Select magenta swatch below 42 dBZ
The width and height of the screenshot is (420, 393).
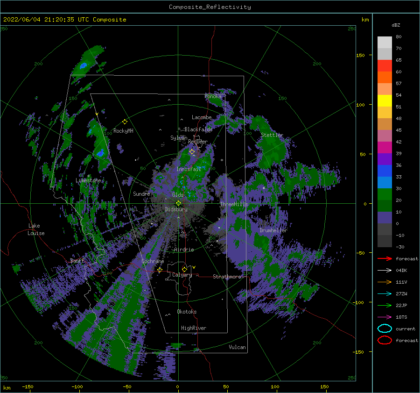pos(385,147)
